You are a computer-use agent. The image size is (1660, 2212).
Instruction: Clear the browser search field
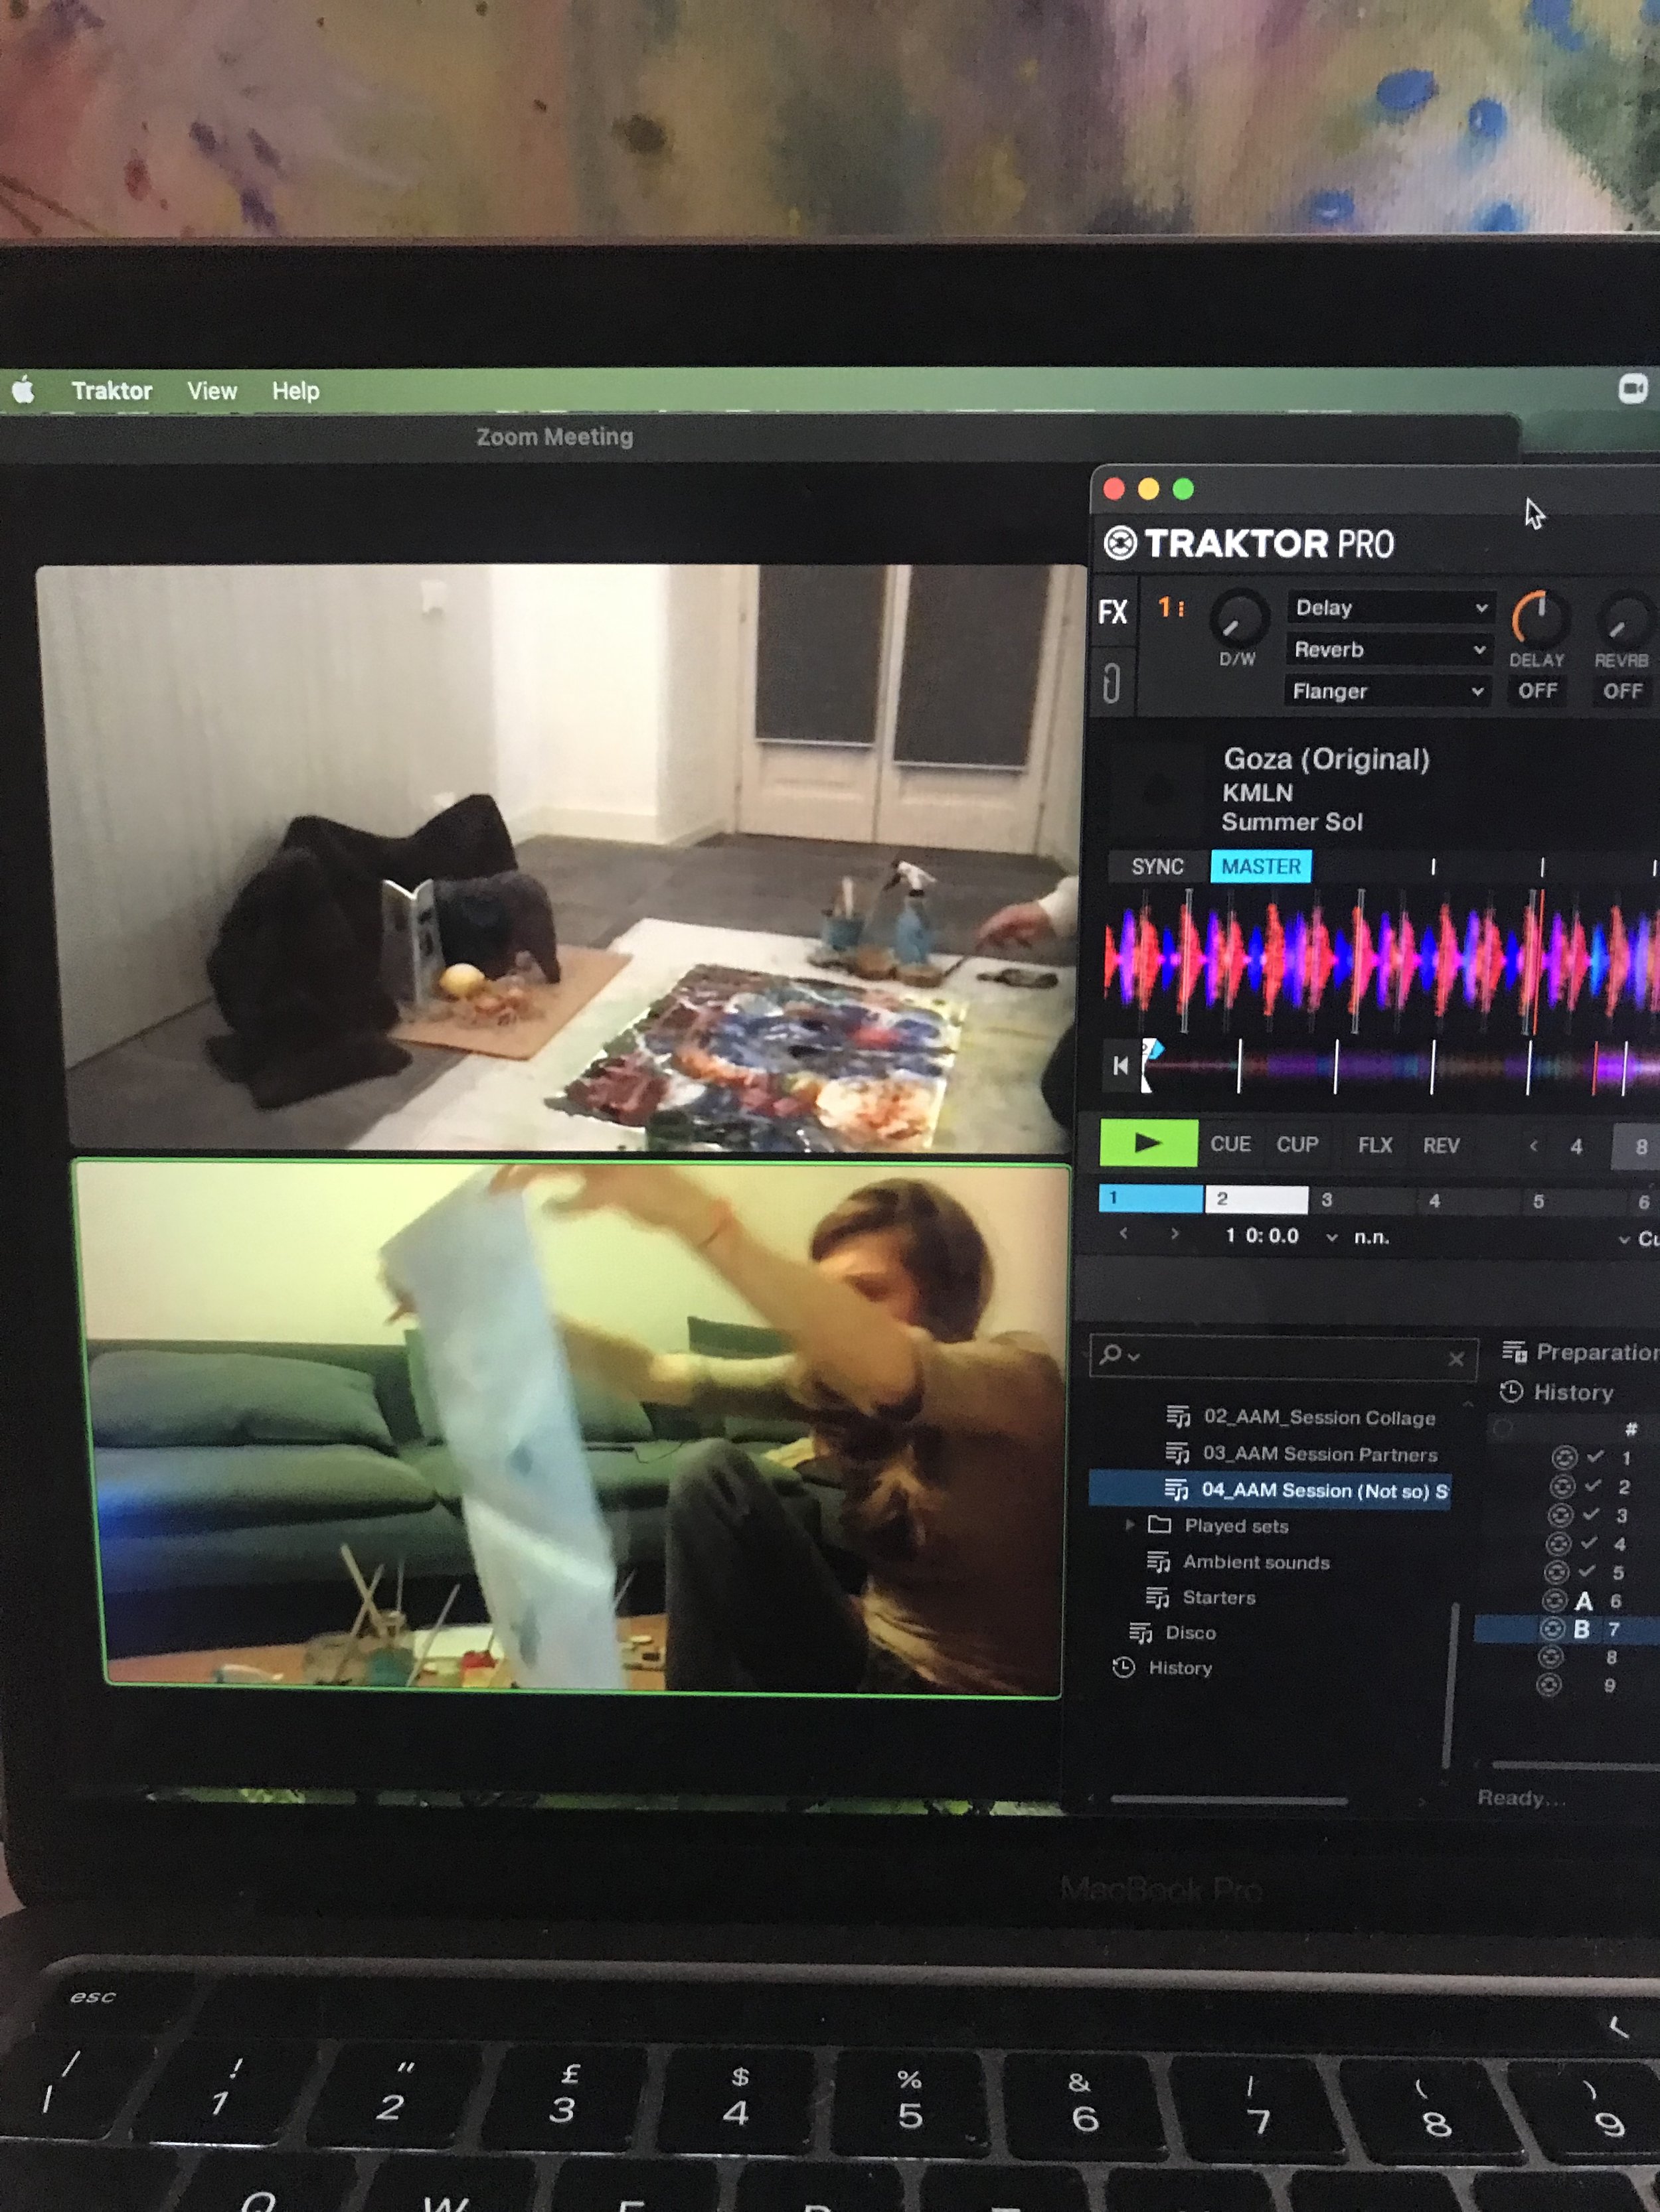(x=1456, y=1359)
